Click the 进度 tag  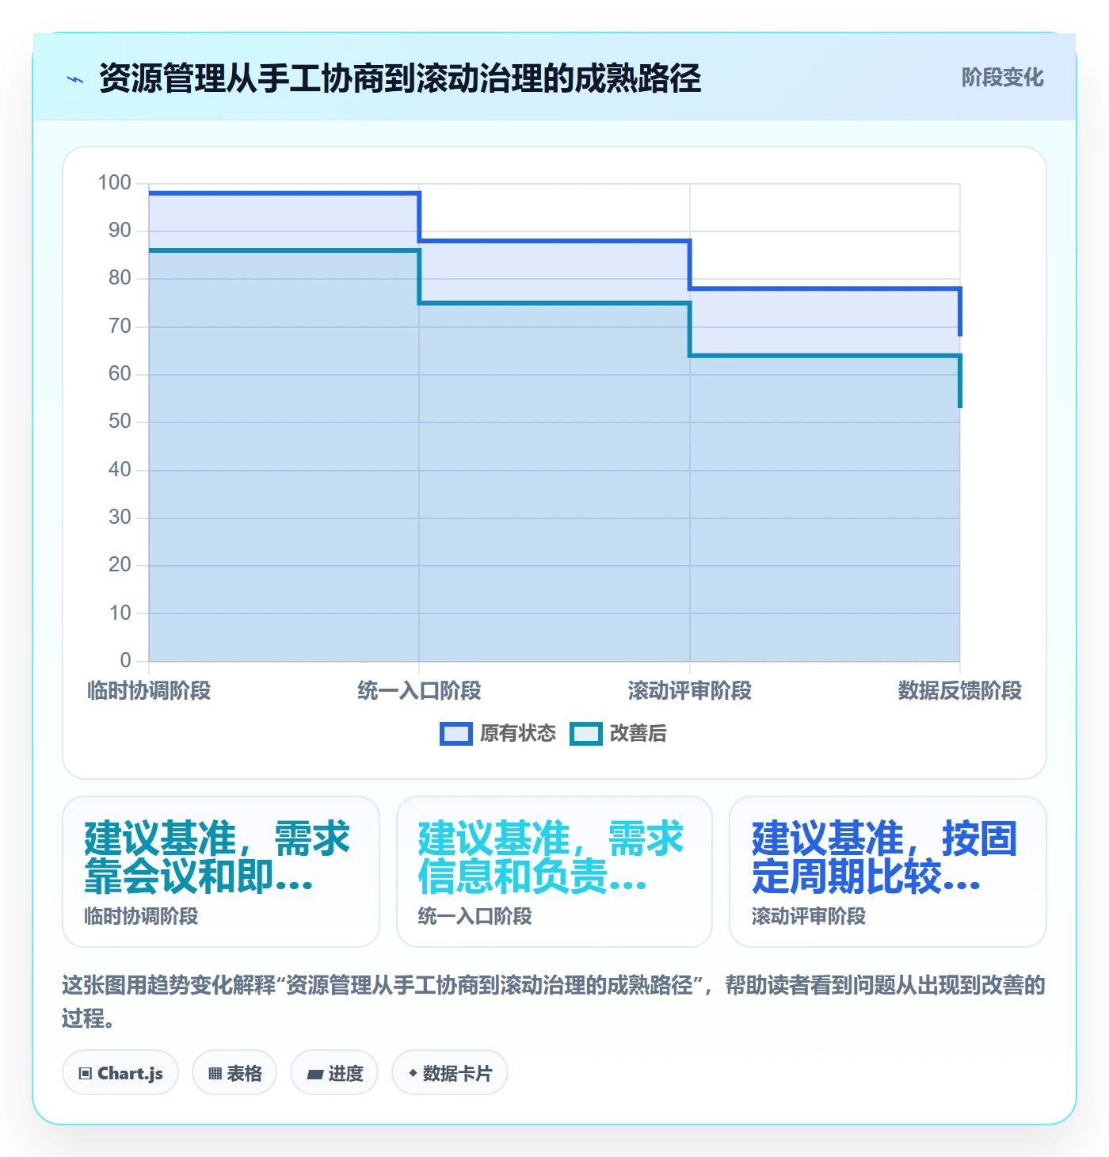tap(334, 1073)
